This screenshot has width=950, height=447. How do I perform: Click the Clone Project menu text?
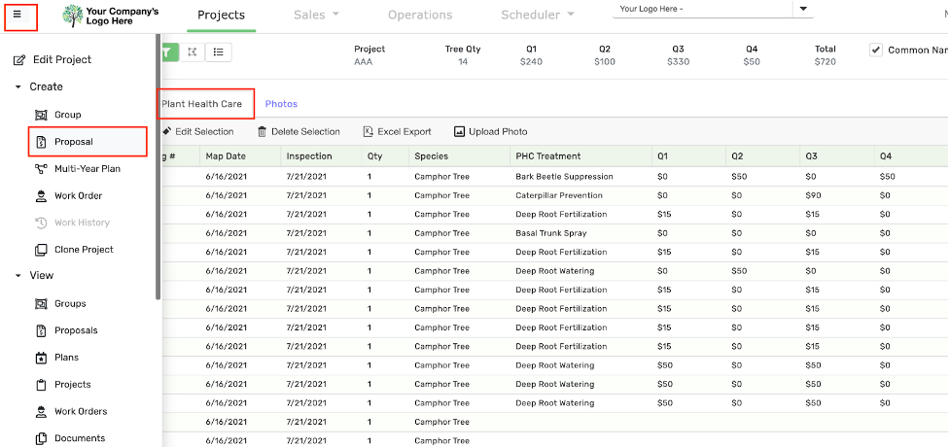tap(84, 250)
